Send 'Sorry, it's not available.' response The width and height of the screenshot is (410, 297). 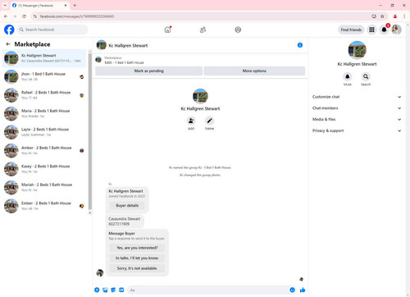coord(137,268)
